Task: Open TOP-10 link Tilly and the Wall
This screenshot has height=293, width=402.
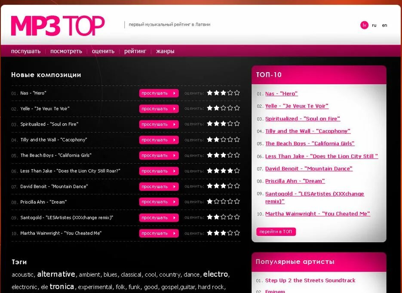Action: [x=308, y=131]
